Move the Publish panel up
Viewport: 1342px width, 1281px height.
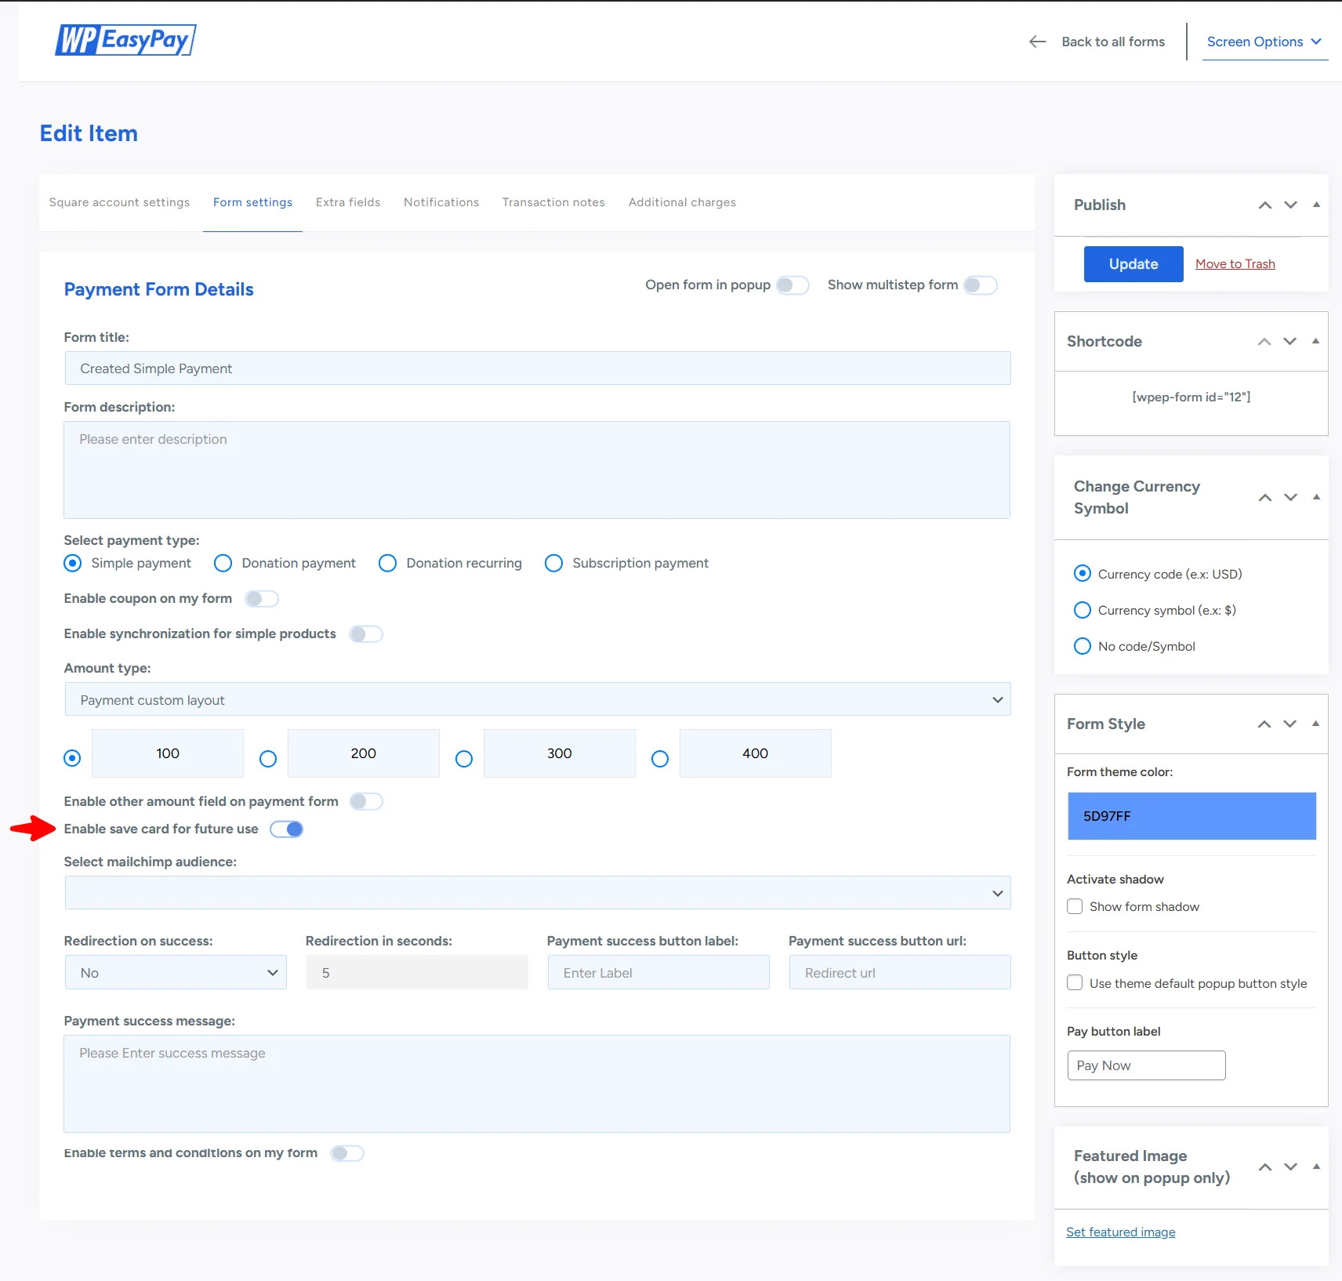(x=1264, y=205)
